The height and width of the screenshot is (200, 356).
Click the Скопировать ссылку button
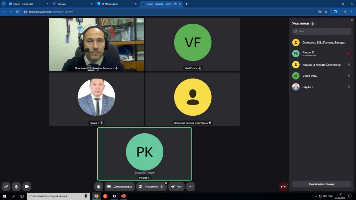[x=322, y=184]
